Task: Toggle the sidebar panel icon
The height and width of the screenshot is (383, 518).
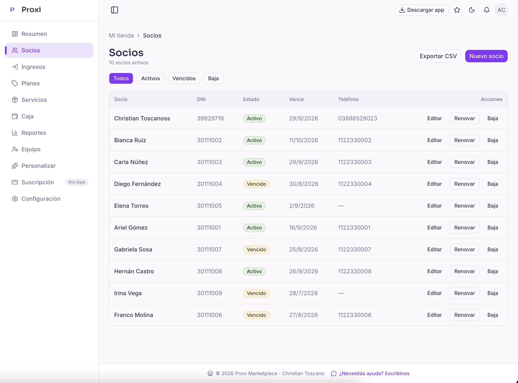Action: 114,10
